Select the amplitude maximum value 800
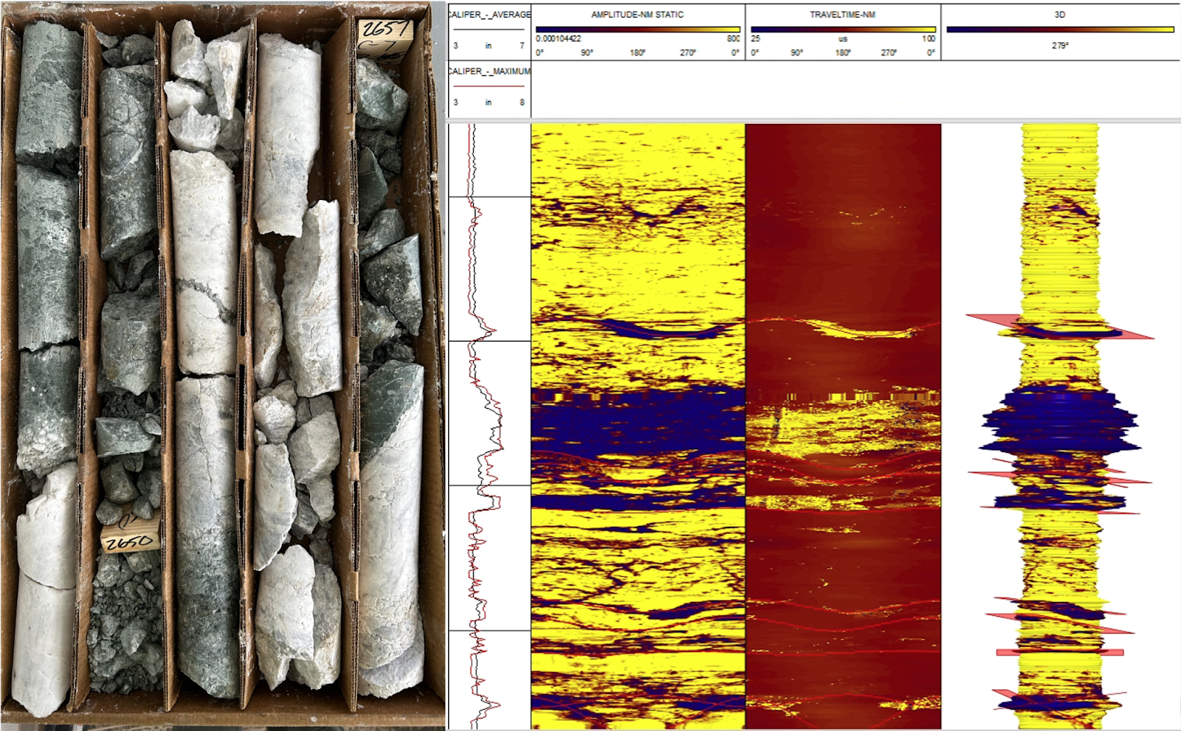The height and width of the screenshot is (731, 1181). click(733, 38)
